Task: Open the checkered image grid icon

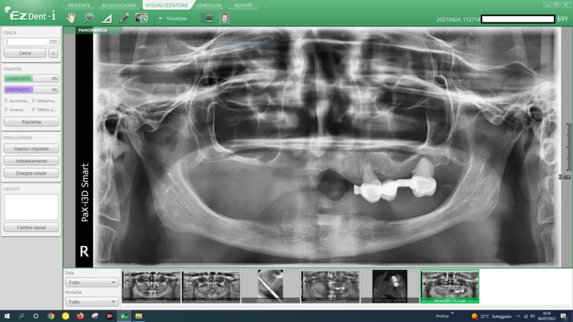Action: (x=208, y=18)
